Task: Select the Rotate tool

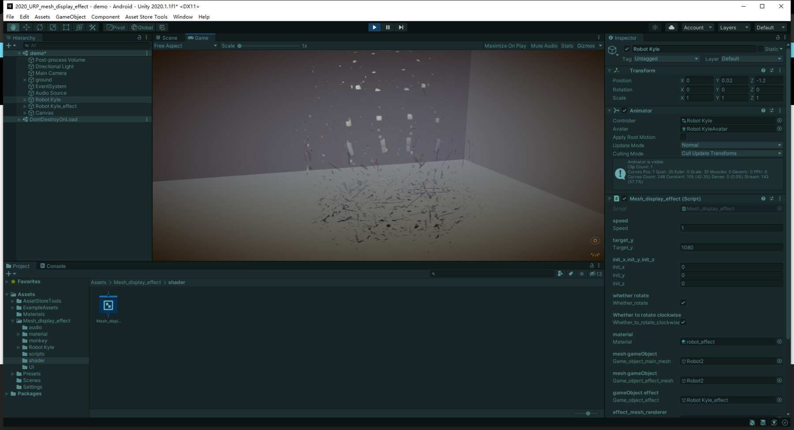Action: tap(40, 27)
